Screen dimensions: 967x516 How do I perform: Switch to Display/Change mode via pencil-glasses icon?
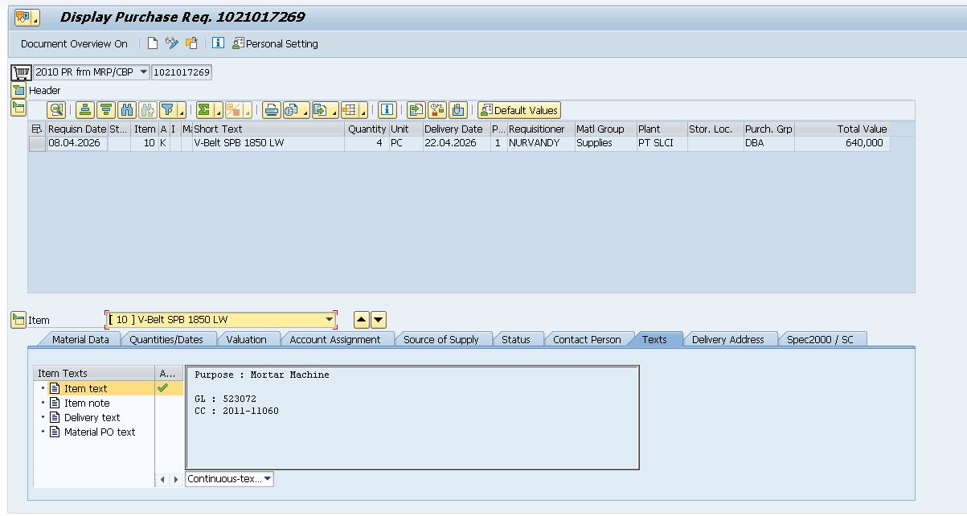(172, 43)
